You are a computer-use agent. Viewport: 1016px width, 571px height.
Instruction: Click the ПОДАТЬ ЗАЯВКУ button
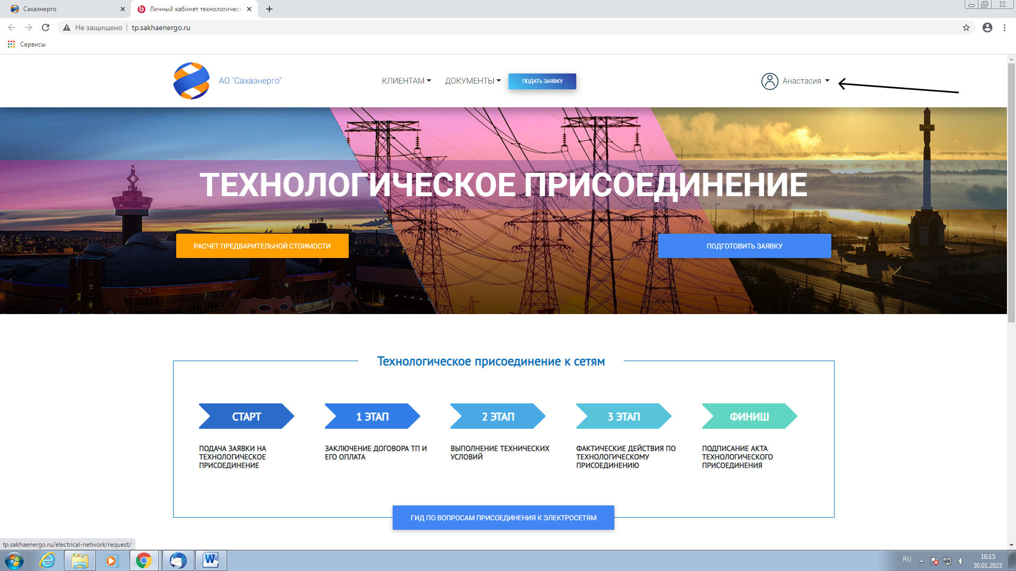542,81
